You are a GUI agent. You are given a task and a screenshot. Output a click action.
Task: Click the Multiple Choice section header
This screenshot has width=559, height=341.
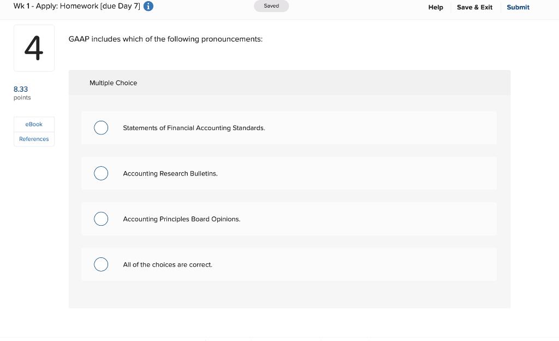tap(113, 83)
